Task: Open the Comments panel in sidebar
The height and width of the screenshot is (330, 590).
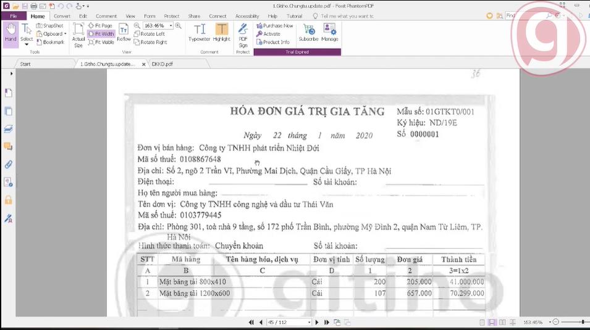Action: coord(8,147)
